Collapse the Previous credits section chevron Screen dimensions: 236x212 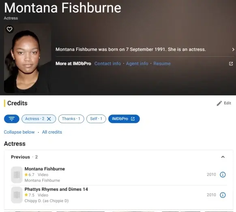click(x=223, y=157)
